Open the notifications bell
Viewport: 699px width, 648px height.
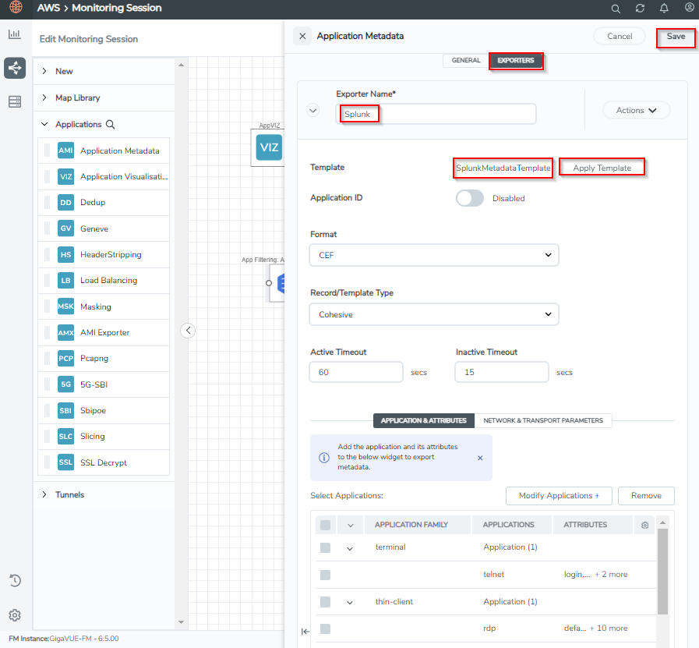[664, 9]
